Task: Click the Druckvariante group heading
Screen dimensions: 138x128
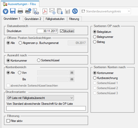Action: [16, 92]
